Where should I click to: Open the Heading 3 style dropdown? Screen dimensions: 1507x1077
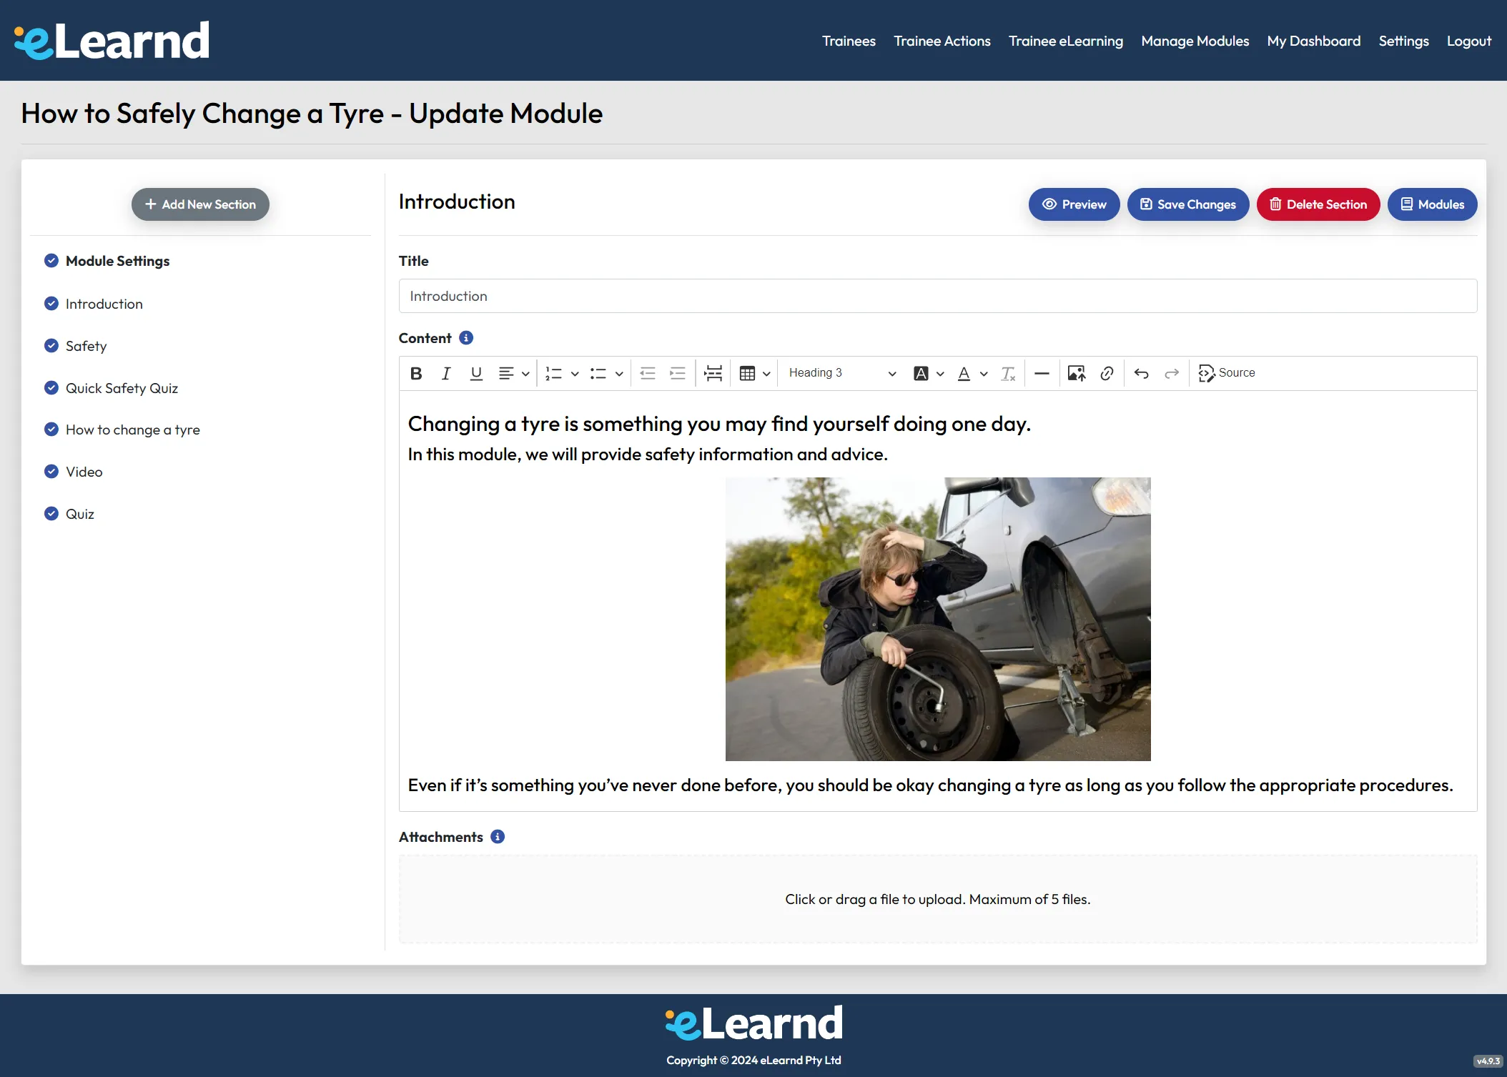(x=842, y=373)
